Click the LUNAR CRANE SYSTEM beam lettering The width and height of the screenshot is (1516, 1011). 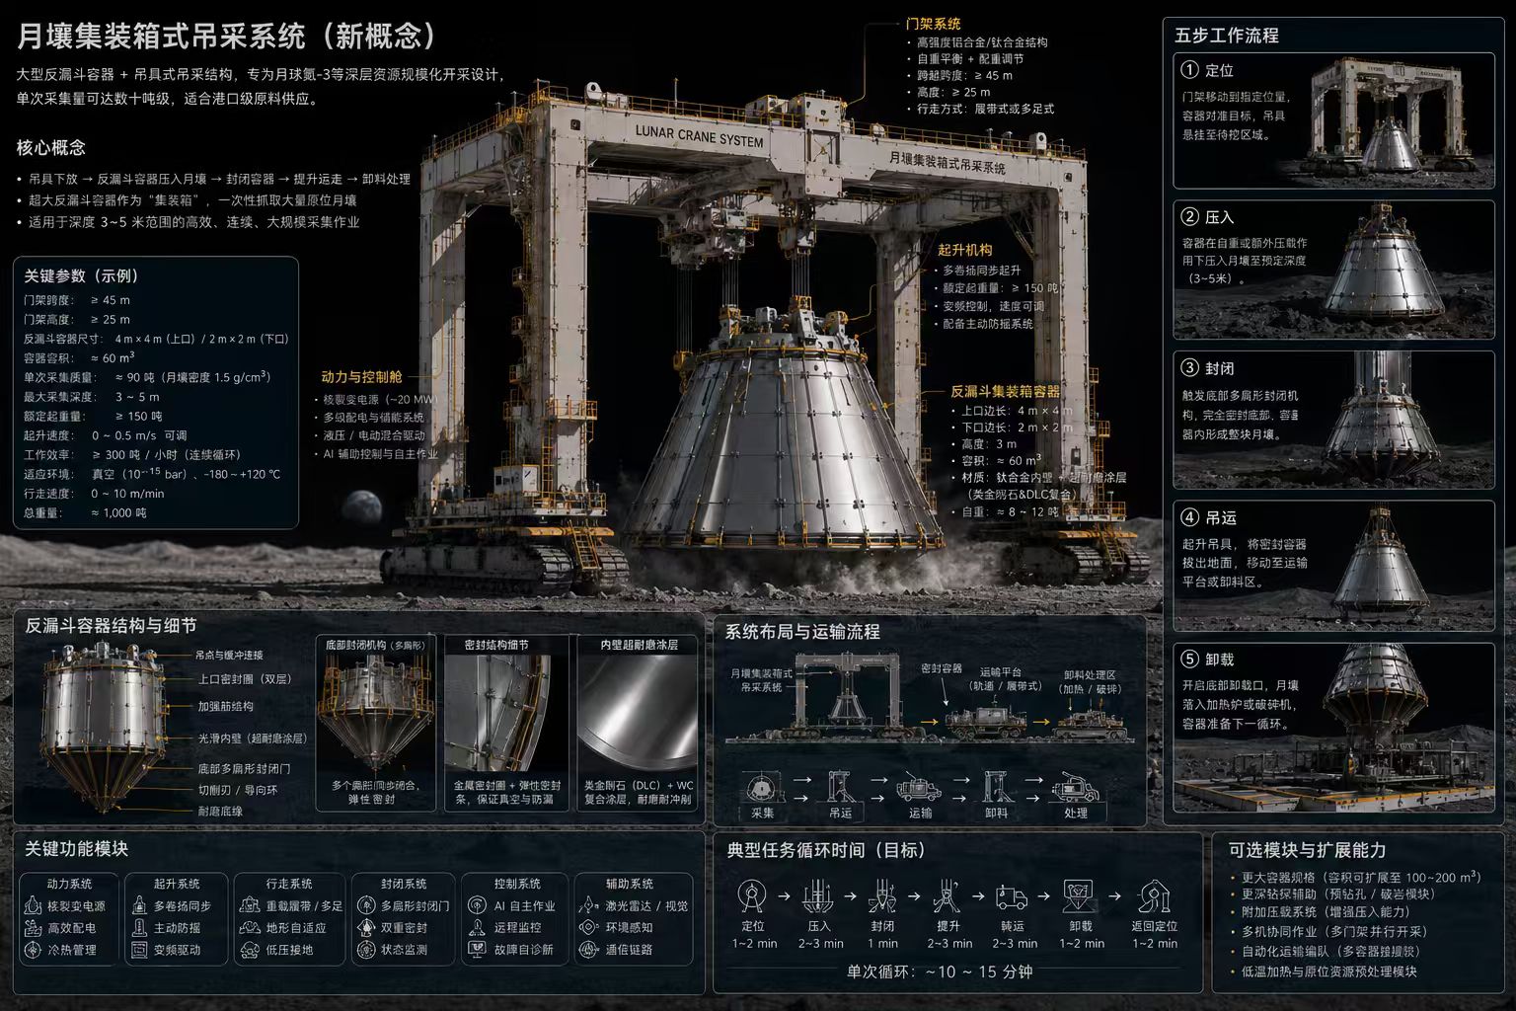click(x=699, y=135)
